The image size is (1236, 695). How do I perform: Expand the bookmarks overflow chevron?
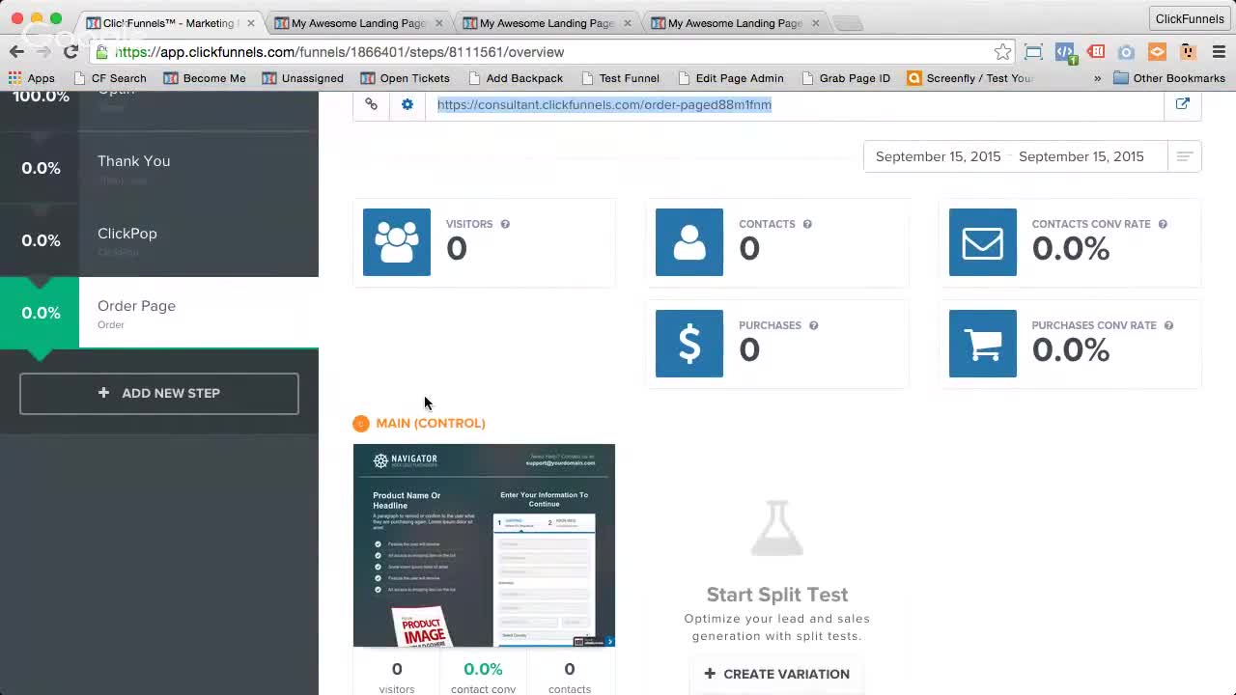coord(1097,78)
